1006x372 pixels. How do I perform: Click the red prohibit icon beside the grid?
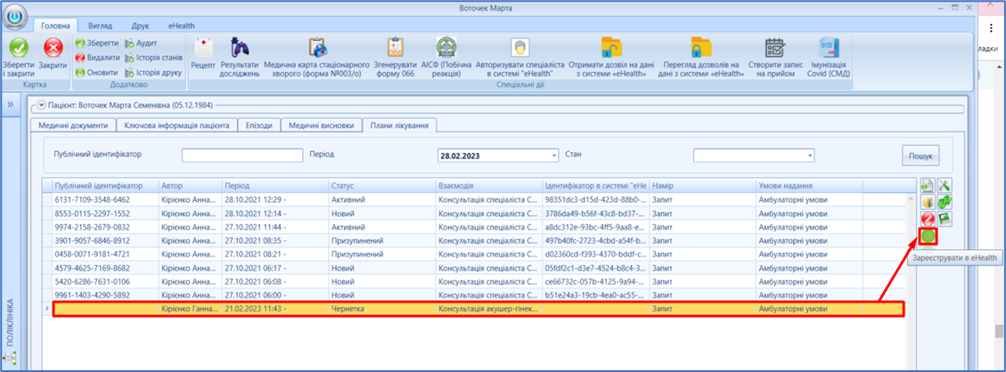pos(928,219)
